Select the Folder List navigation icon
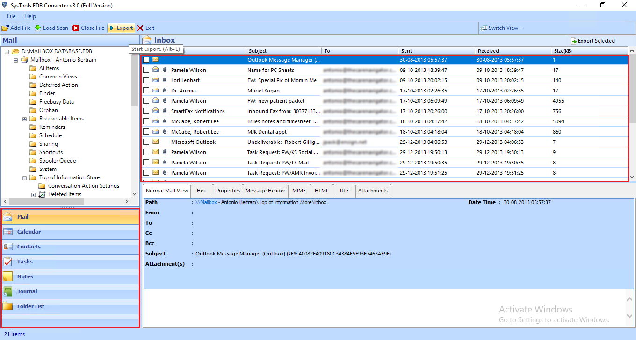This screenshot has height=340, width=636. tap(8, 306)
